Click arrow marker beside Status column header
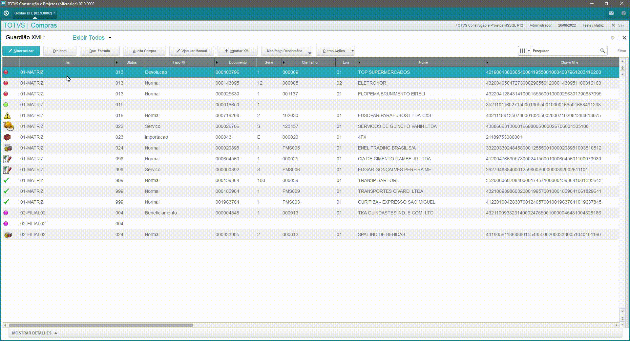Viewport: 630px width, 341px height. pyautogui.click(x=116, y=62)
